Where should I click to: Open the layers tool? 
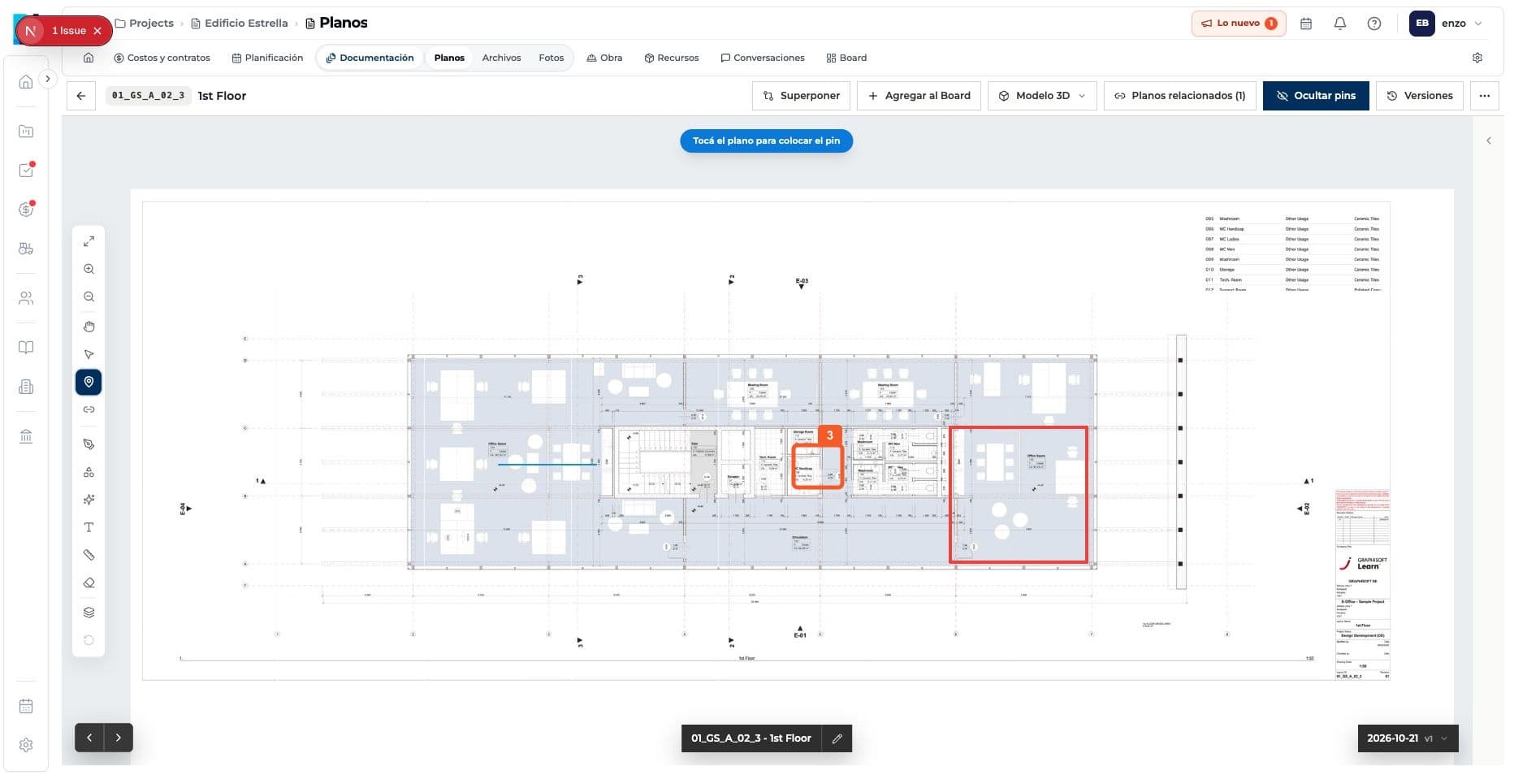click(89, 613)
